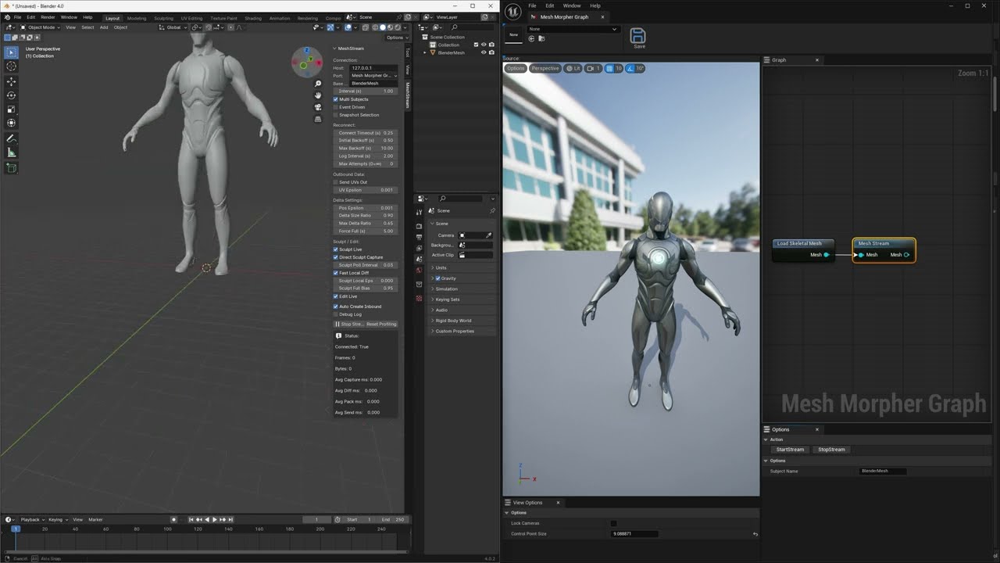Screen dimensions: 1000x563
Task: Expand the Rigid Body World section
Action: [462, 321]
